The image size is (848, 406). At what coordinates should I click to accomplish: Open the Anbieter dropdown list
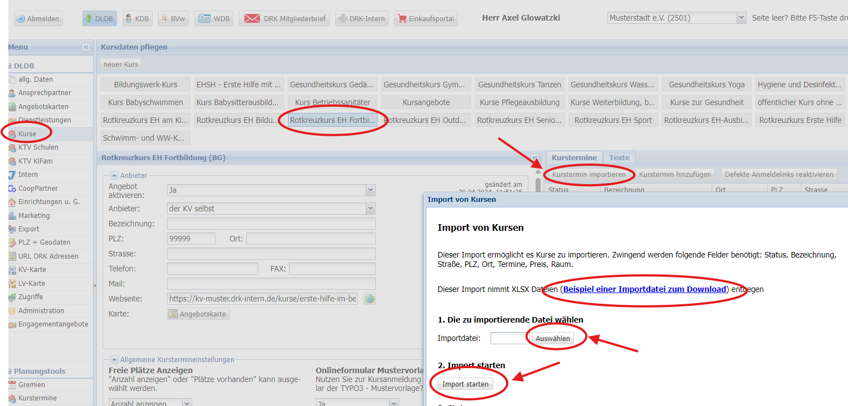point(370,209)
